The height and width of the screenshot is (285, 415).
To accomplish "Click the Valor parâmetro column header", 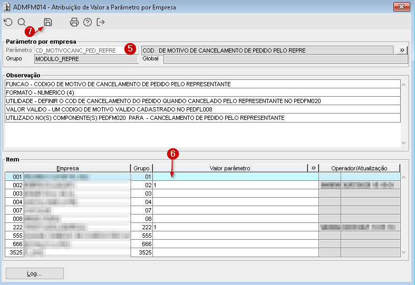I will coord(230,168).
